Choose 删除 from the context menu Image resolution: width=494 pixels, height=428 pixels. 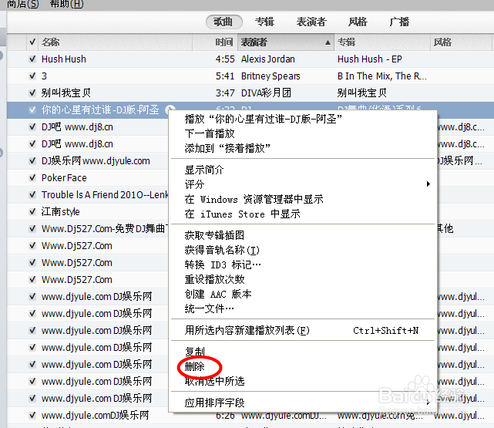[x=194, y=366]
